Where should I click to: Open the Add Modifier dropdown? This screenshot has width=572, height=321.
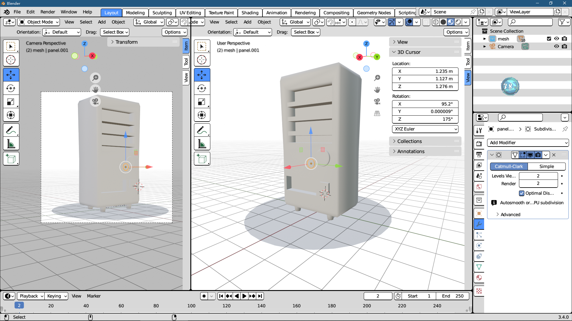pyautogui.click(x=528, y=143)
